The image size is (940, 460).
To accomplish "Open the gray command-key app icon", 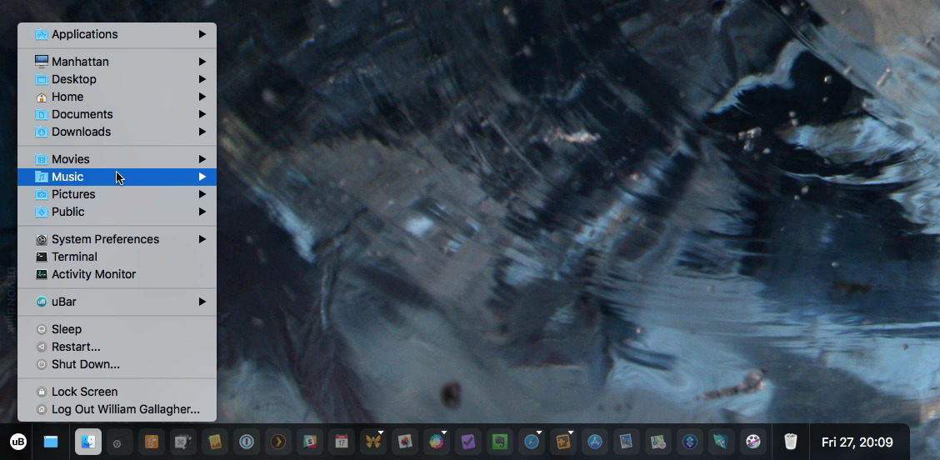I will pos(182,442).
